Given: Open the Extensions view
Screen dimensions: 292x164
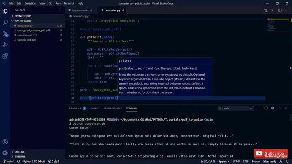Looking at the screenshot, I should (x=5, y=56).
